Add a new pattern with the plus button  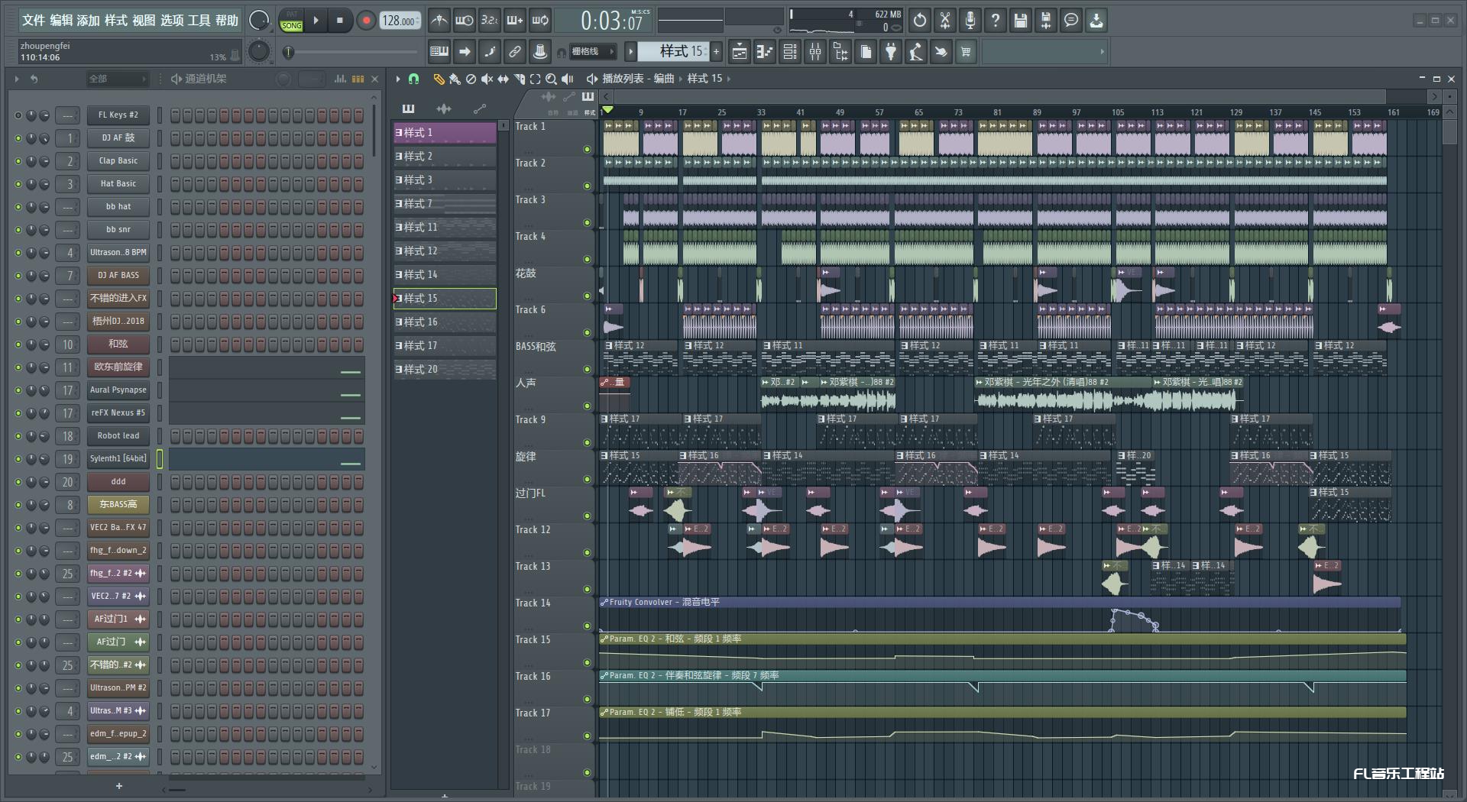tap(716, 52)
